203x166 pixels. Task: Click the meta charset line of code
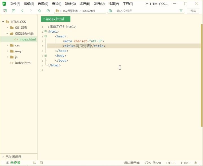coord(83,41)
